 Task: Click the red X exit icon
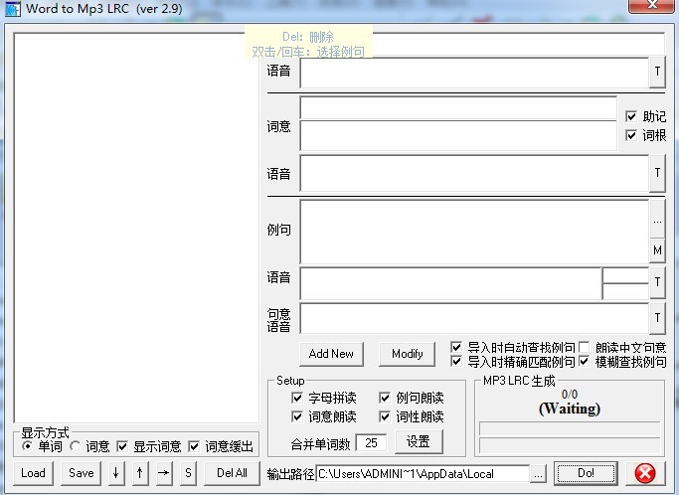(x=645, y=473)
